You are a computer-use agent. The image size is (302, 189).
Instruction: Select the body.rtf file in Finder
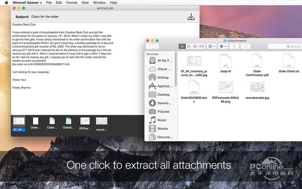226,63
